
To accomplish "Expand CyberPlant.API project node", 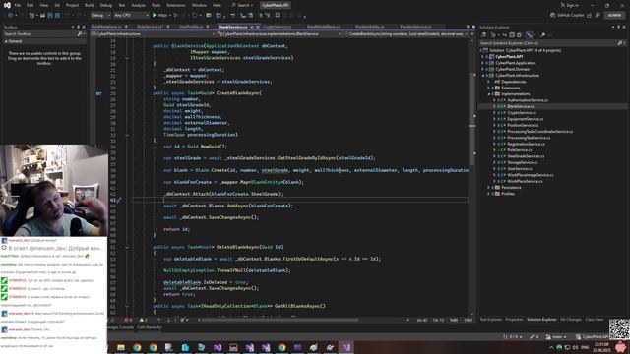I will click(x=482, y=57).
